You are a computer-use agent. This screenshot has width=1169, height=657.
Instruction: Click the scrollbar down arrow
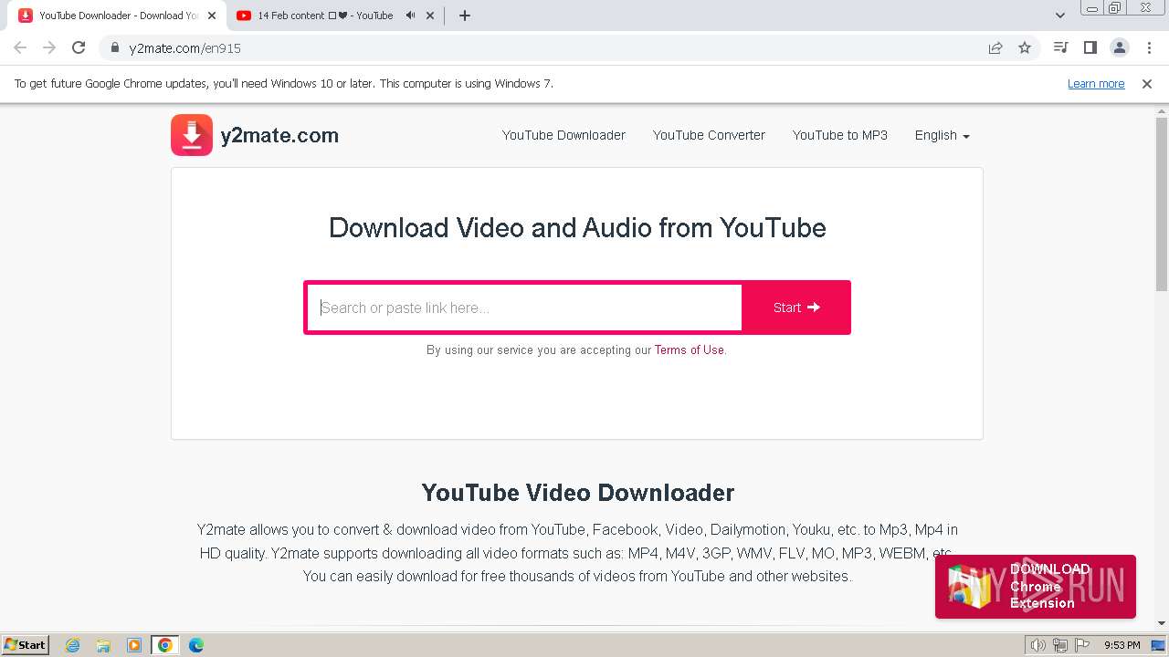tap(1162, 623)
